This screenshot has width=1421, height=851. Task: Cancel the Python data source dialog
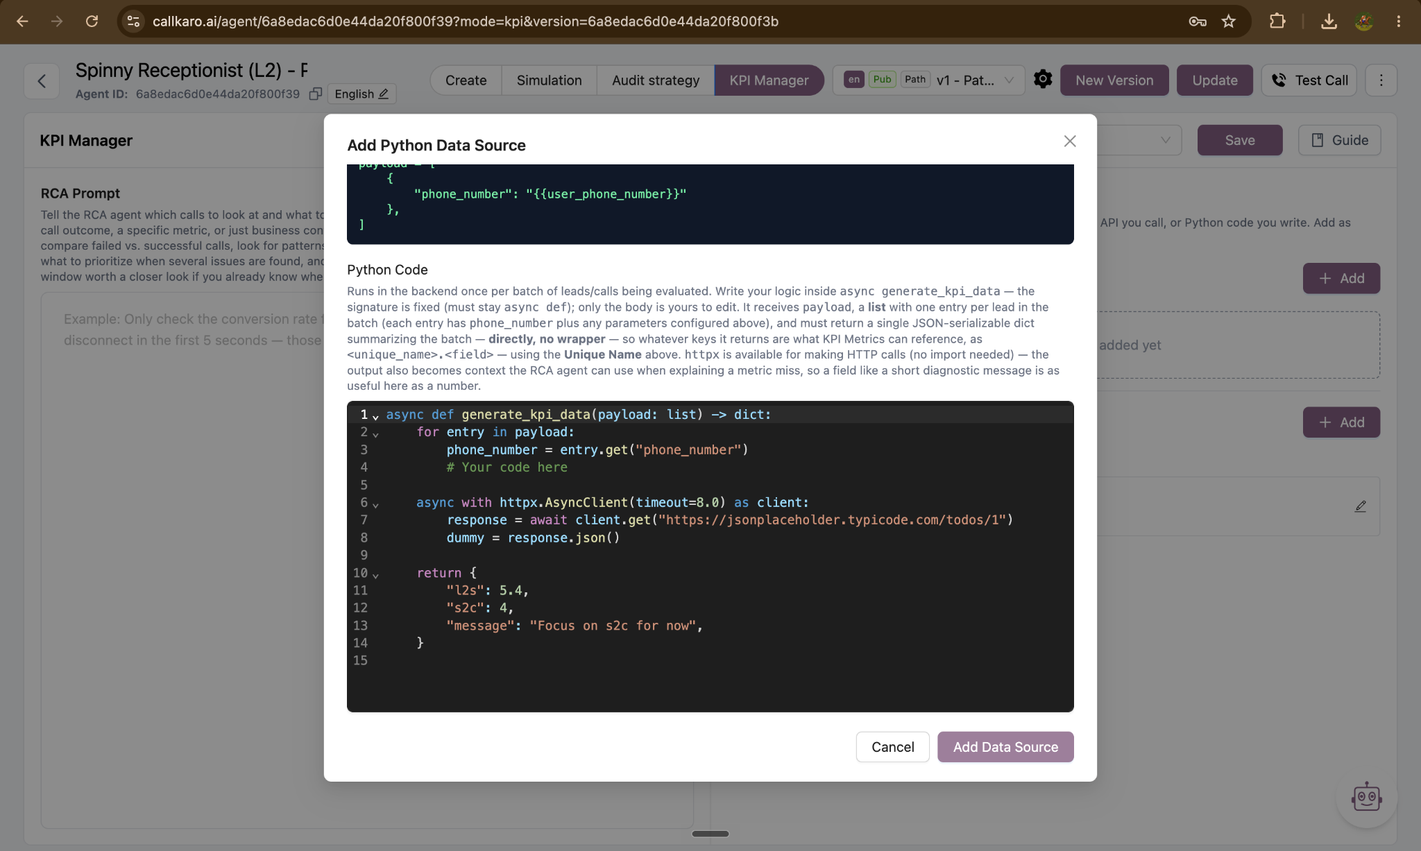[892, 747]
